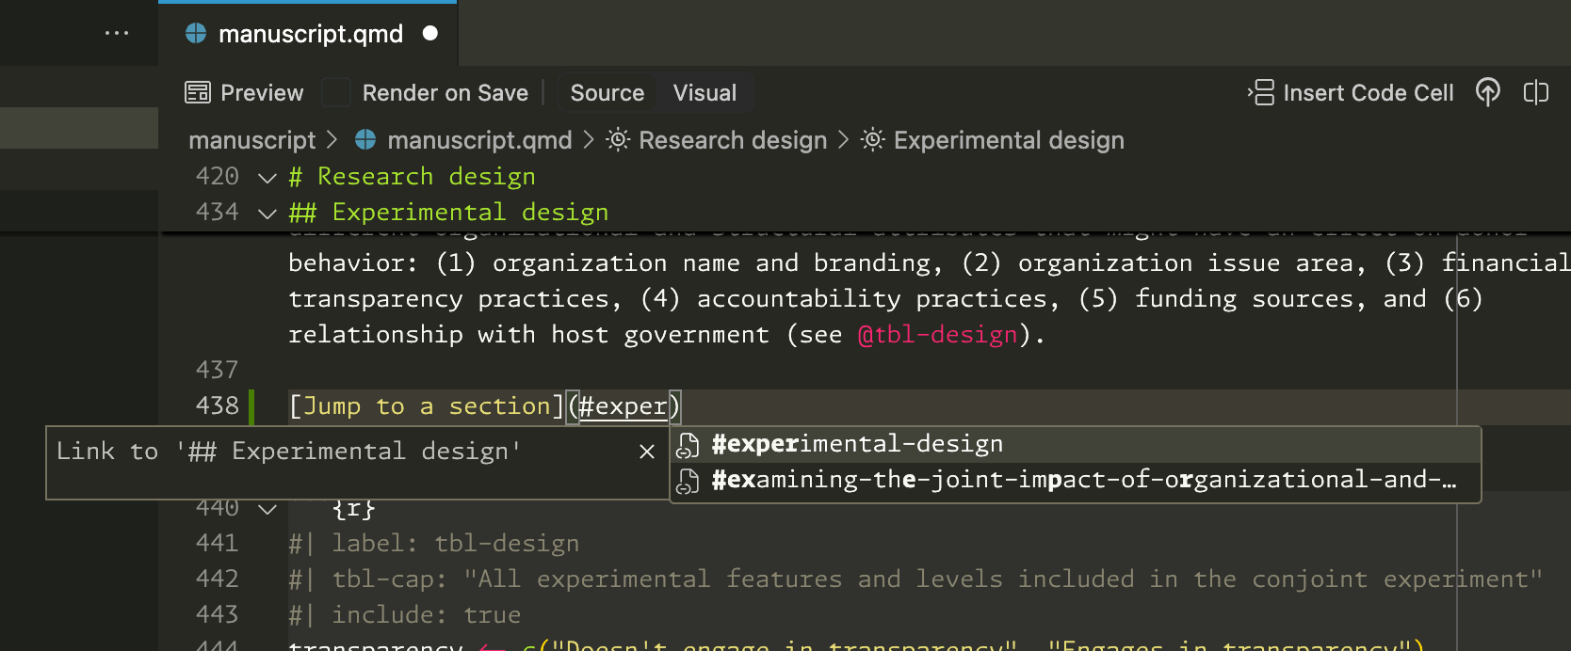Image resolution: width=1571 pixels, height=651 pixels.
Task: Enable the Render on Save checkbox
Action: pos(336,93)
